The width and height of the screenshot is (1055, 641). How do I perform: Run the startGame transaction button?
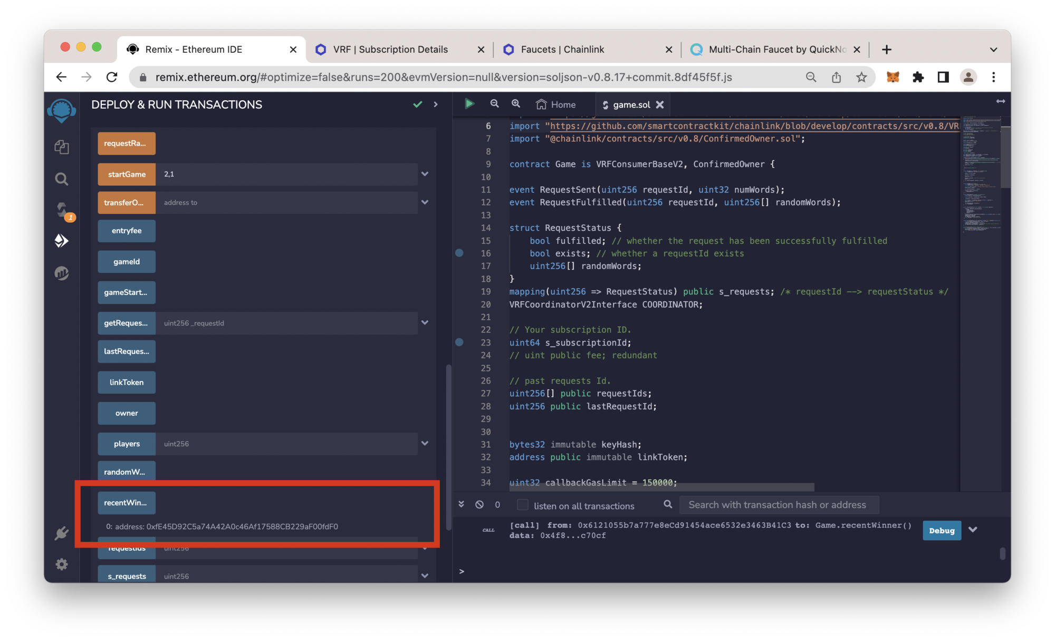127,174
